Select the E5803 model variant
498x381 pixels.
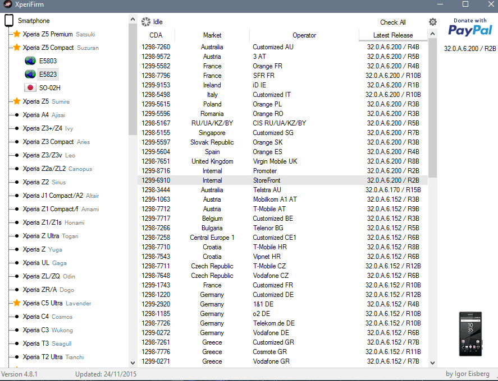[48, 61]
